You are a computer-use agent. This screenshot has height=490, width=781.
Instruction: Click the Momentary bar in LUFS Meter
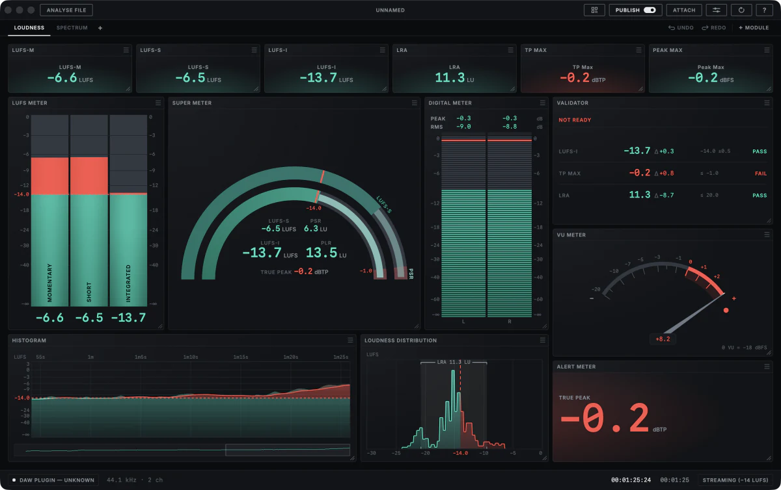coord(49,211)
